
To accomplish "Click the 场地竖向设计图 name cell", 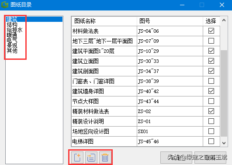I will click(x=104, y=131).
